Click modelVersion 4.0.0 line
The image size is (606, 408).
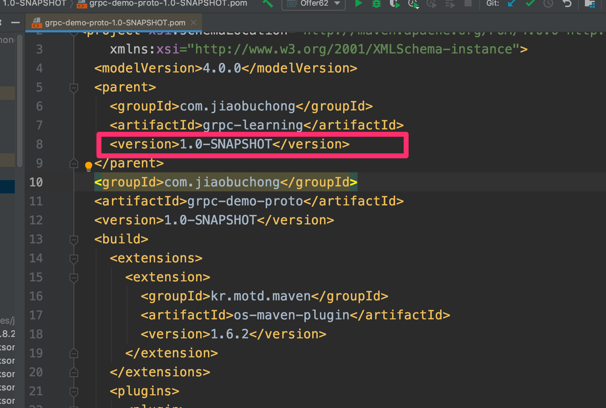click(226, 68)
